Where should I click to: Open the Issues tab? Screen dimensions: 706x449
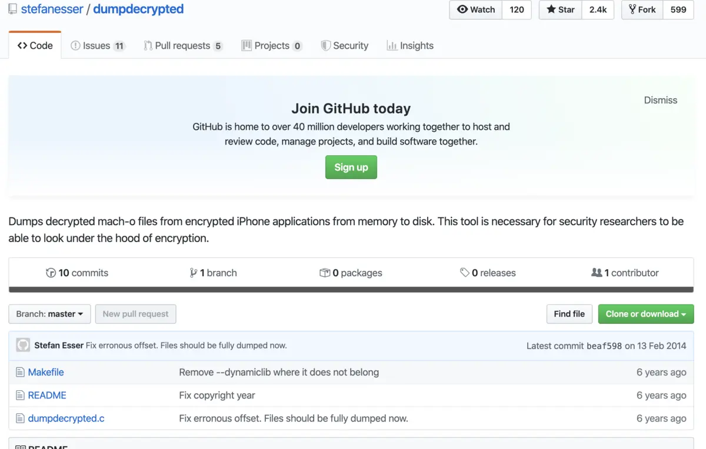[x=98, y=45]
